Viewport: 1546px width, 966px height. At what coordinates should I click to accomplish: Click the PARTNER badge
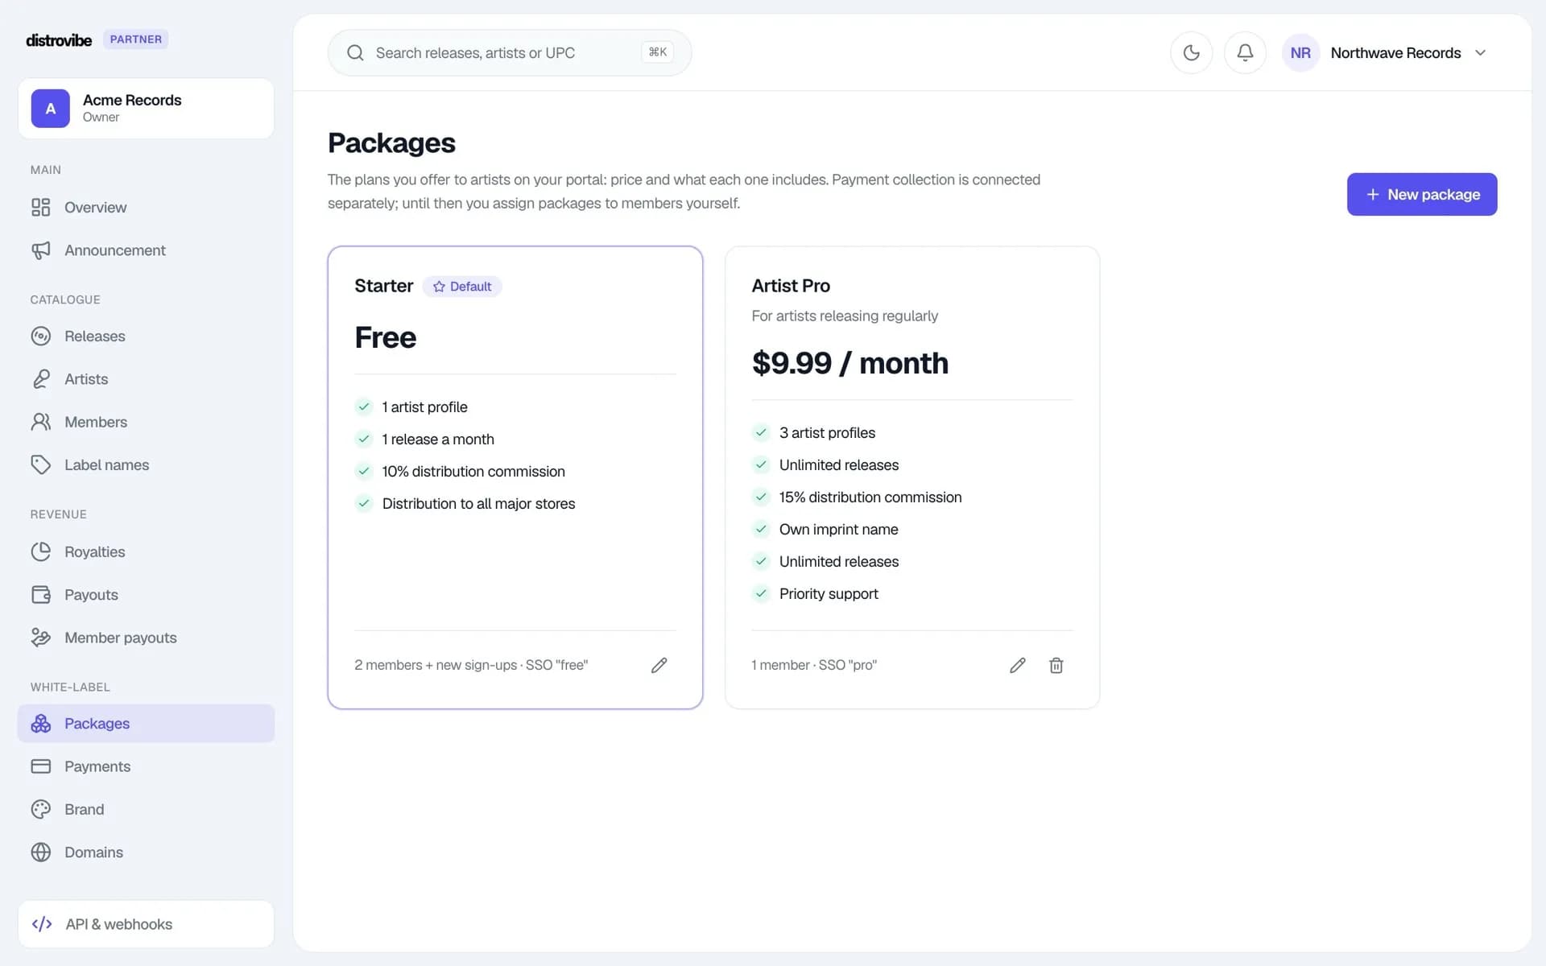click(135, 39)
